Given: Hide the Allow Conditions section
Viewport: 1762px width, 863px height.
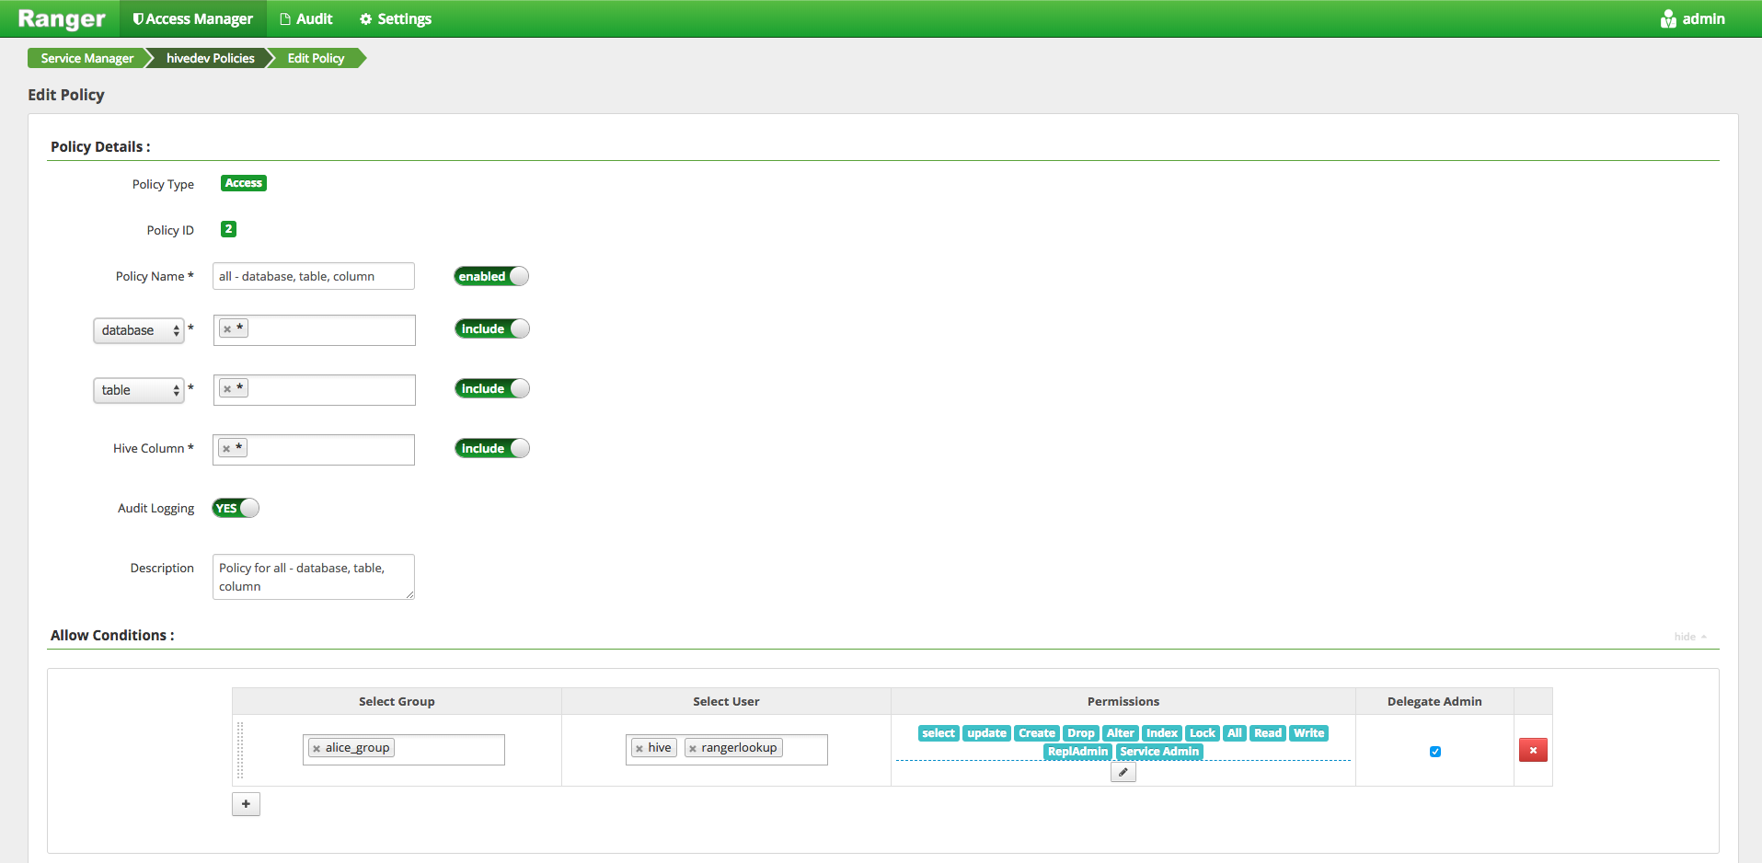Looking at the screenshot, I should [1690, 637].
